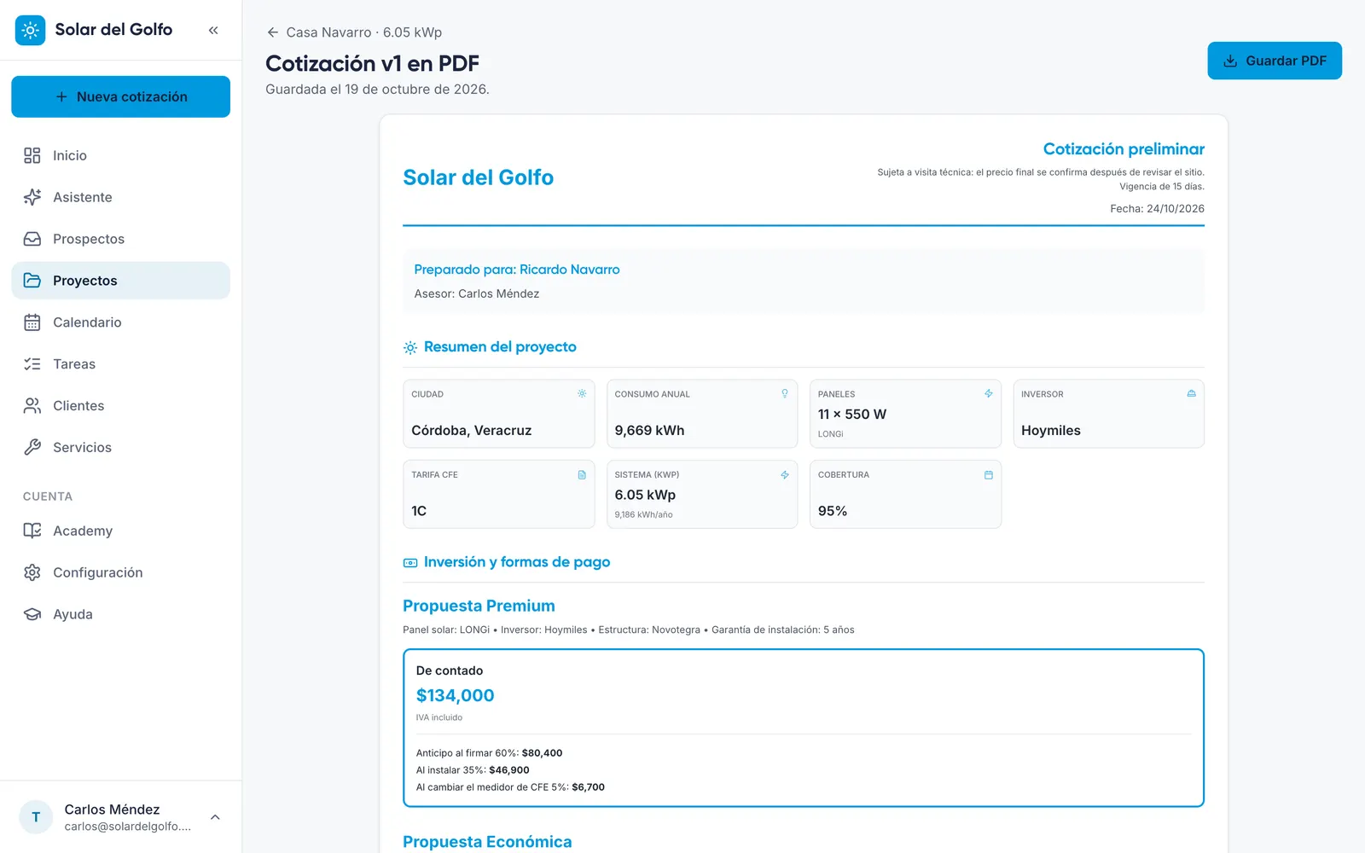The image size is (1365, 853).
Task: Expand the Carlos Méndez account menu chevron
Action: [x=215, y=817]
